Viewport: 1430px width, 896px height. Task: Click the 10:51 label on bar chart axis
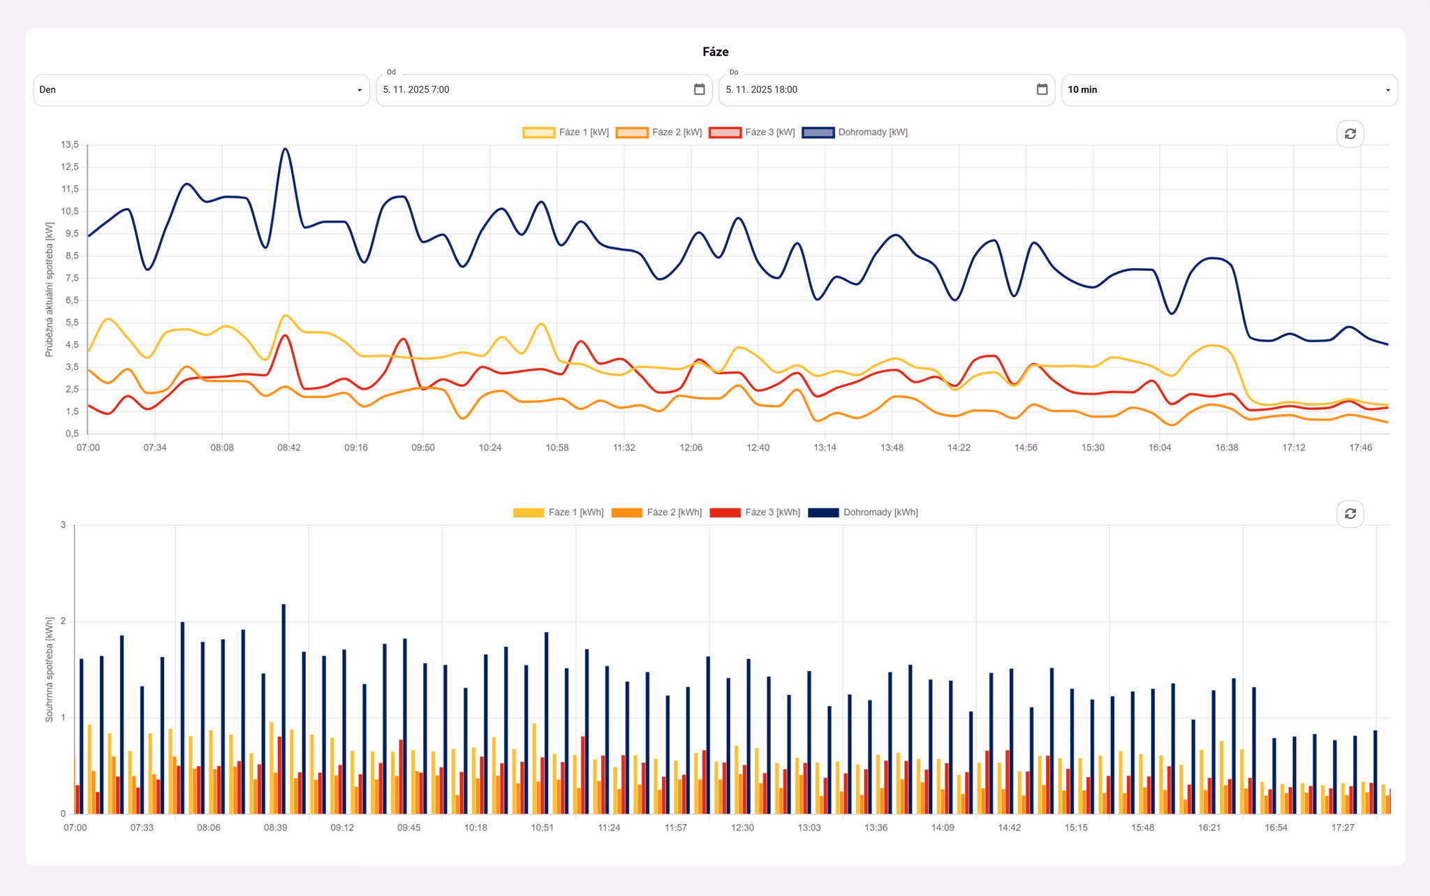(x=542, y=828)
